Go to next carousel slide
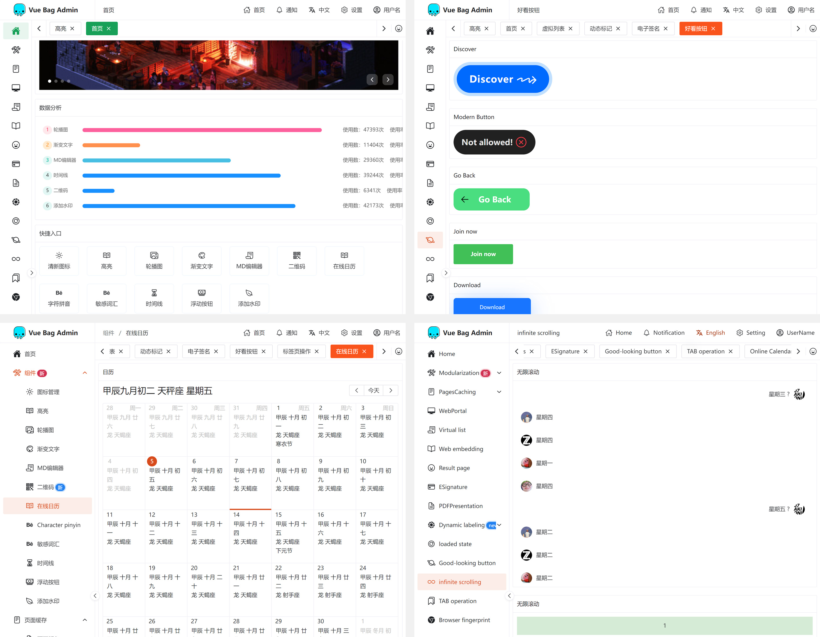The height and width of the screenshot is (637, 820). (388, 80)
